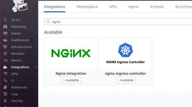Click the Available section heading
Screen dimensions: 192x107
53,32
